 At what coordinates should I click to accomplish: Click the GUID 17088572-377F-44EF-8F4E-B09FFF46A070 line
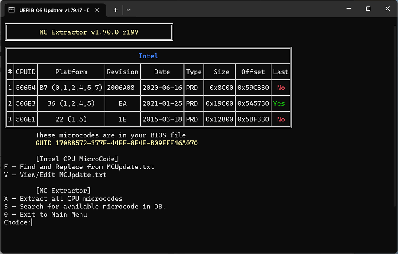click(x=117, y=143)
